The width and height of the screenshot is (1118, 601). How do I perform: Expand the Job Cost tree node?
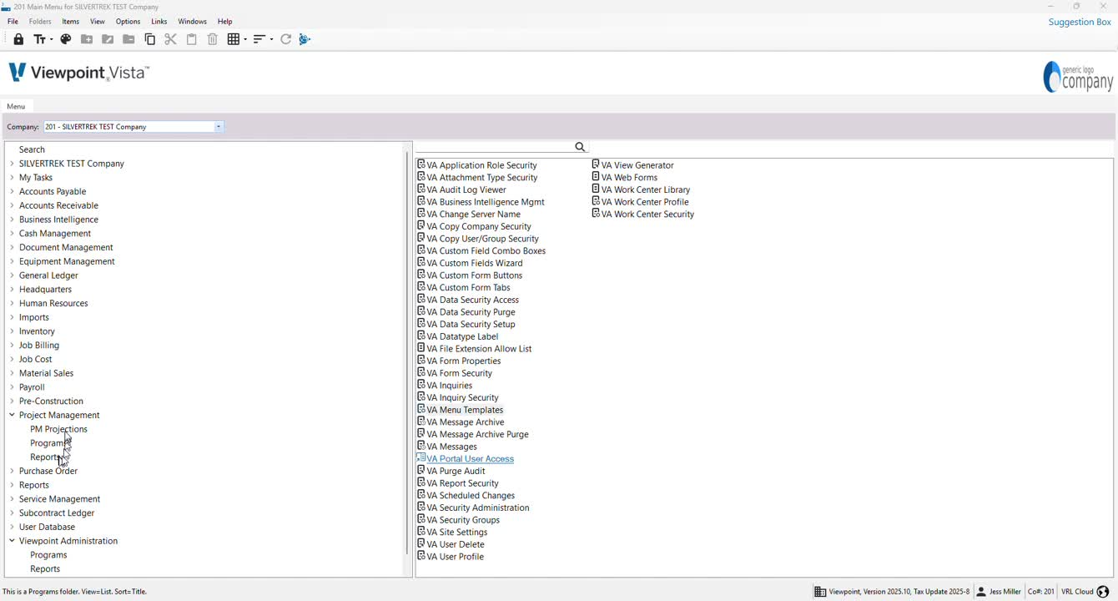(x=12, y=359)
